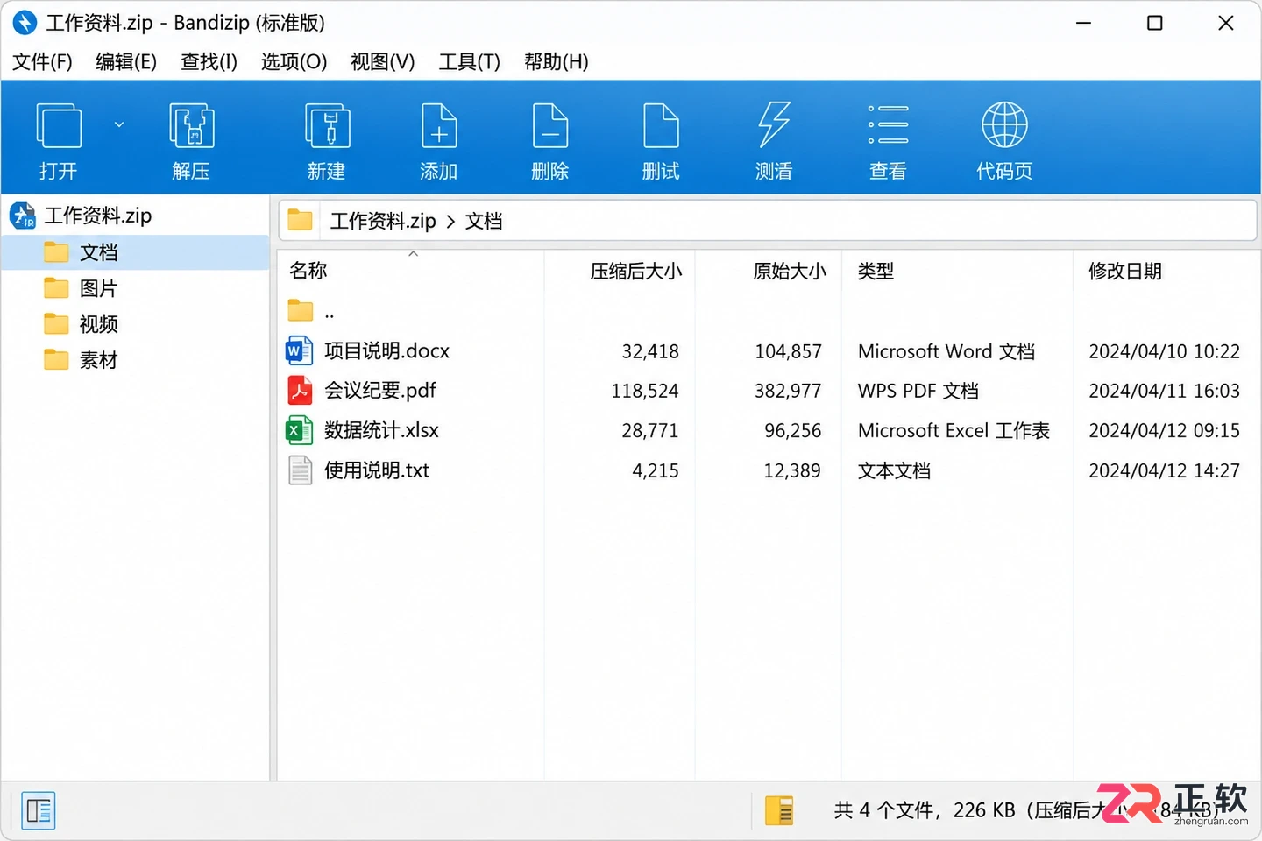Click the date 2024/04/12 14:27

1164,470
